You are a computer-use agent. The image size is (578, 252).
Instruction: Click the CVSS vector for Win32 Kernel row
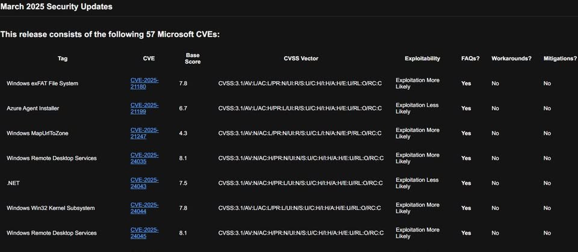(300, 208)
